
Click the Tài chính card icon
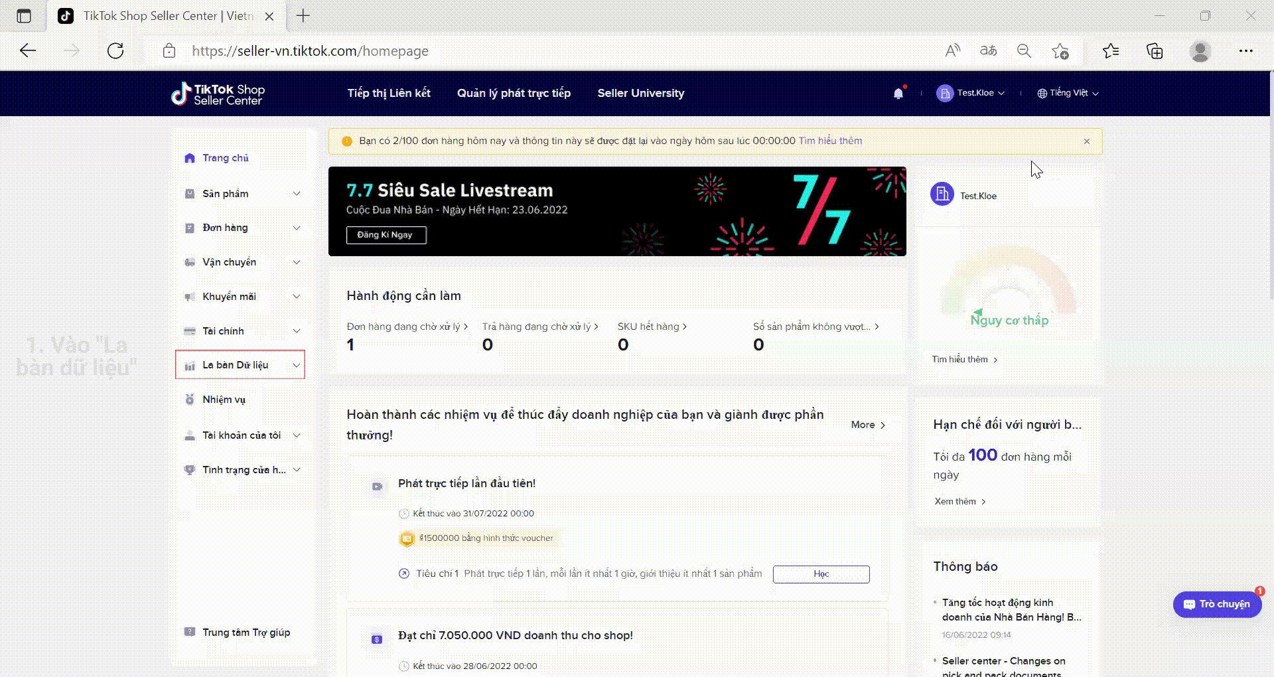pyautogui.click(x=190, y=331)
